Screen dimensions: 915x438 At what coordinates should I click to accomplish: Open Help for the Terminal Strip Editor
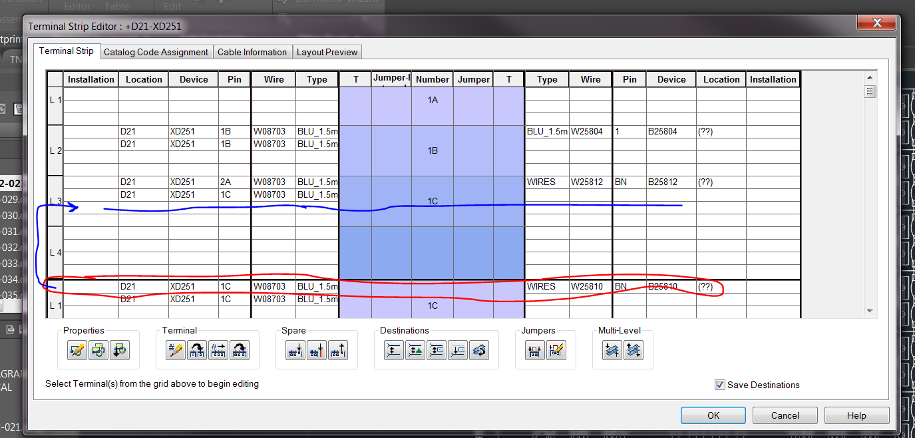click(x=856, y=415)
